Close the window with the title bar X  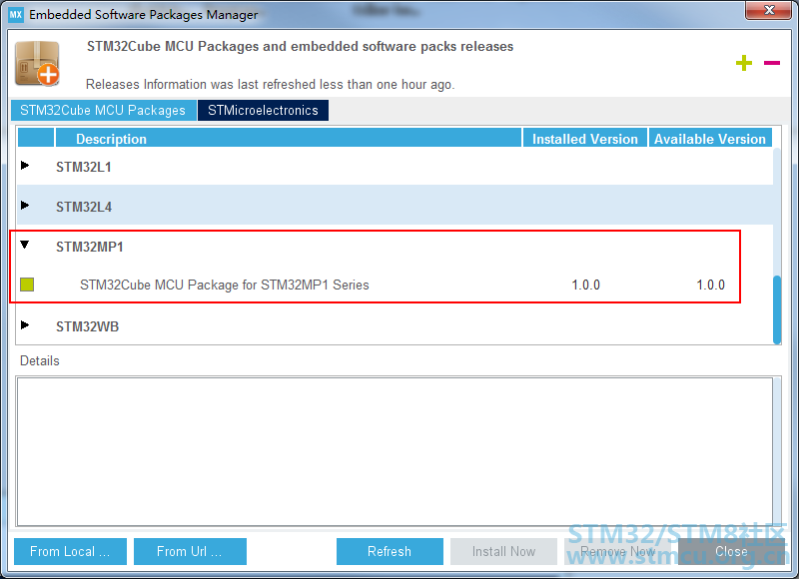tap(769, 10)
